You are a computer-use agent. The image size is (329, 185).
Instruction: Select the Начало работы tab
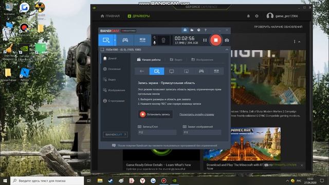point(149,60)
